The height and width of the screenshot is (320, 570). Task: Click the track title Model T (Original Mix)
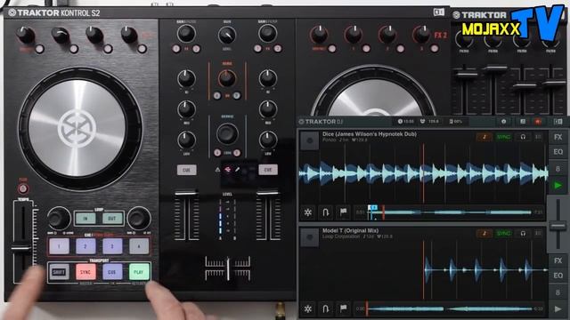[x=350, y=231]
